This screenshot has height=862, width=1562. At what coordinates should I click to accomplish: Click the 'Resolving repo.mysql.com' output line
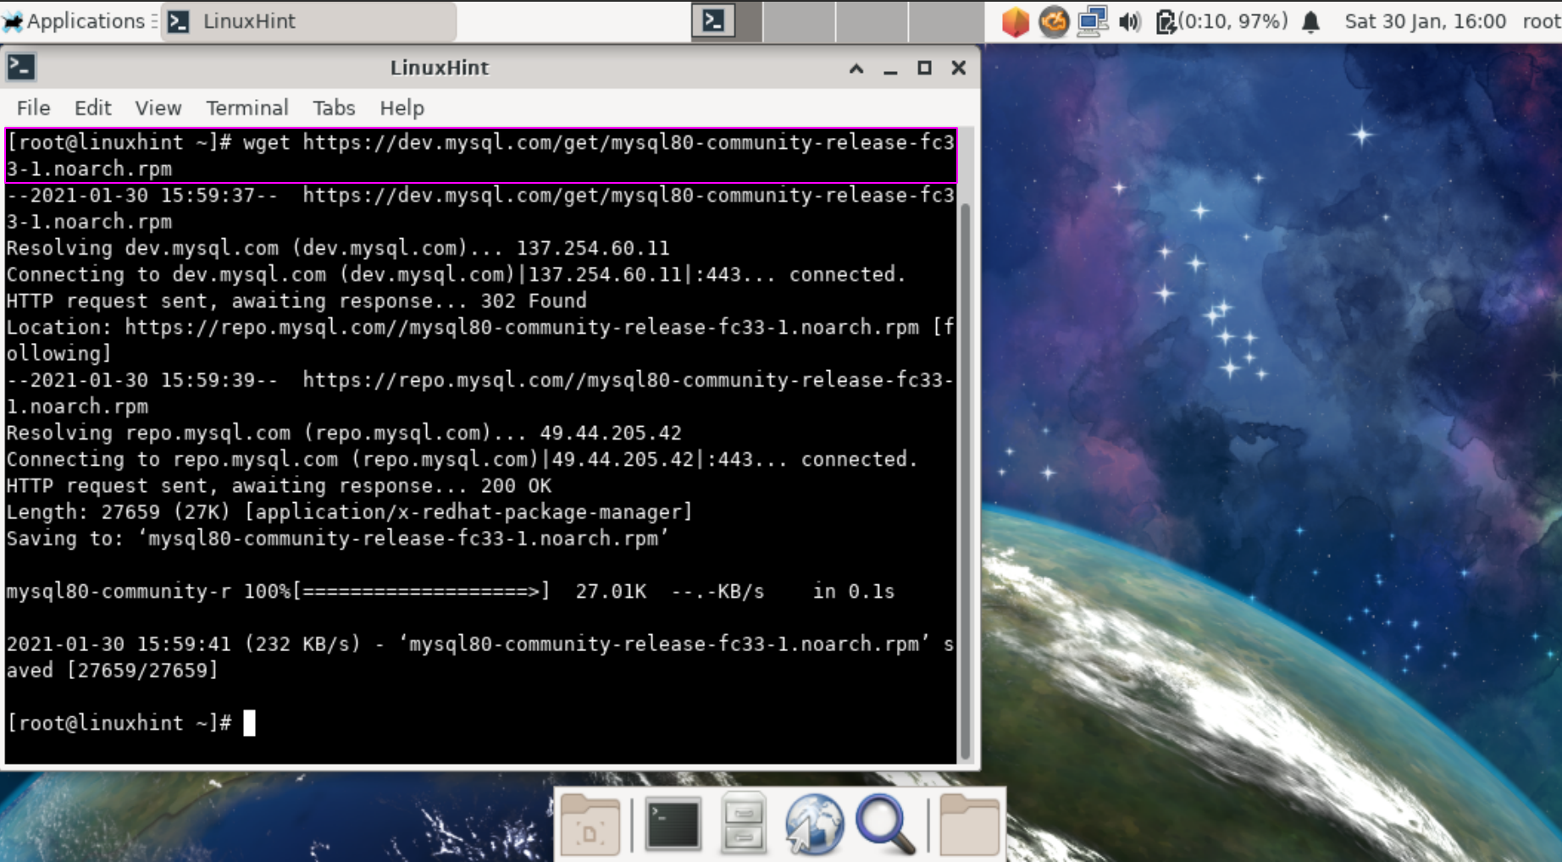[x=344, y=433]
